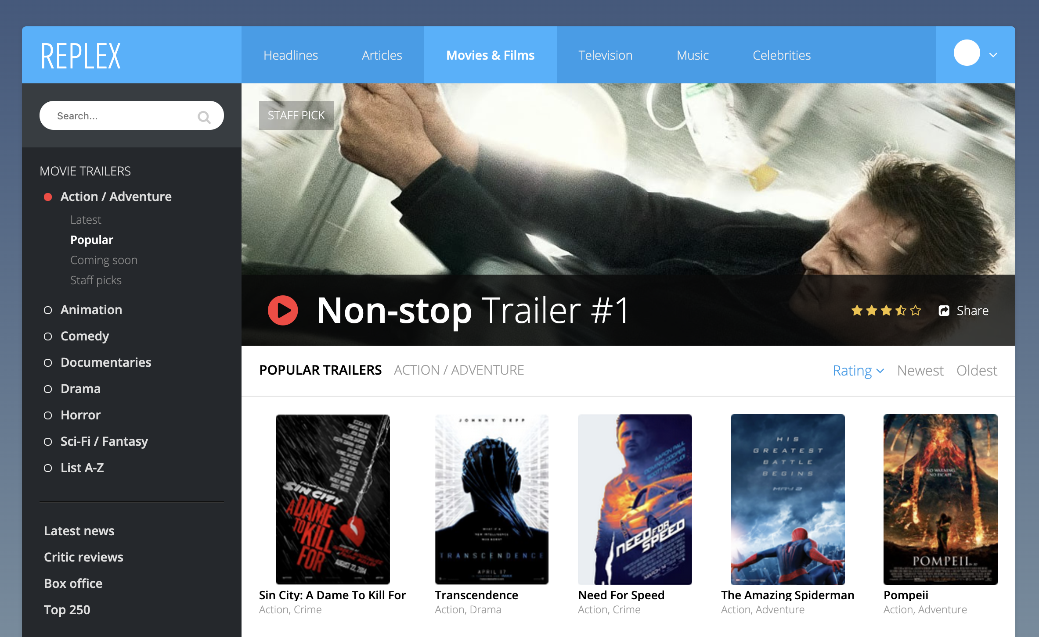Open the Sci-Fi / Fantasy category label
This screenshot has width=1039, height=637.
104,441
